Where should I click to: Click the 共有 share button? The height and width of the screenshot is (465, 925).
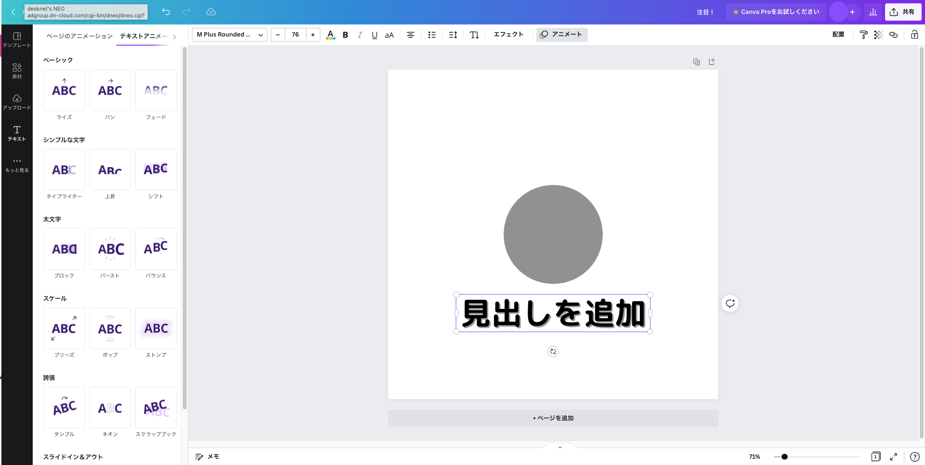pos(903,12)
